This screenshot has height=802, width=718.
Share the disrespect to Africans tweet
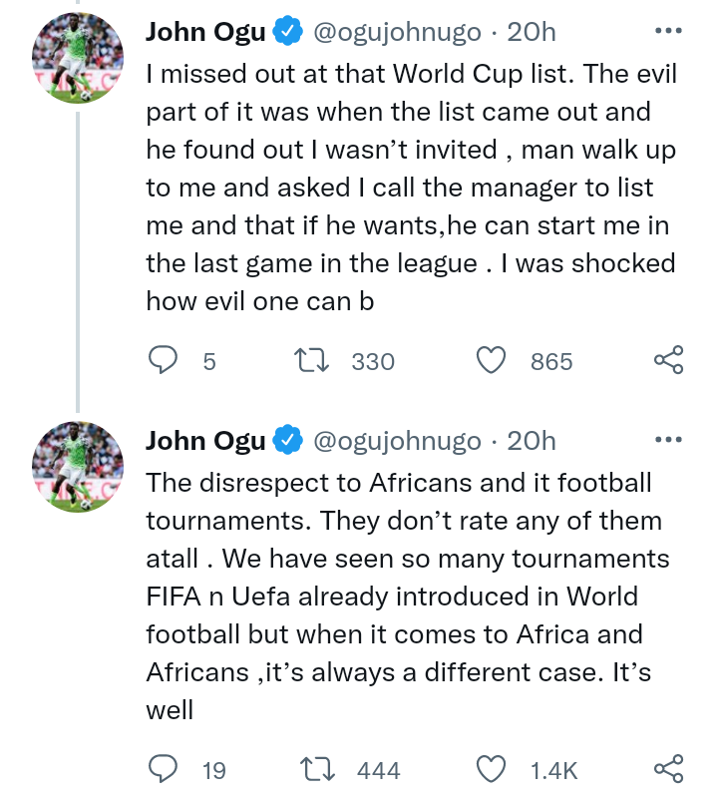(x=668, y=769)
